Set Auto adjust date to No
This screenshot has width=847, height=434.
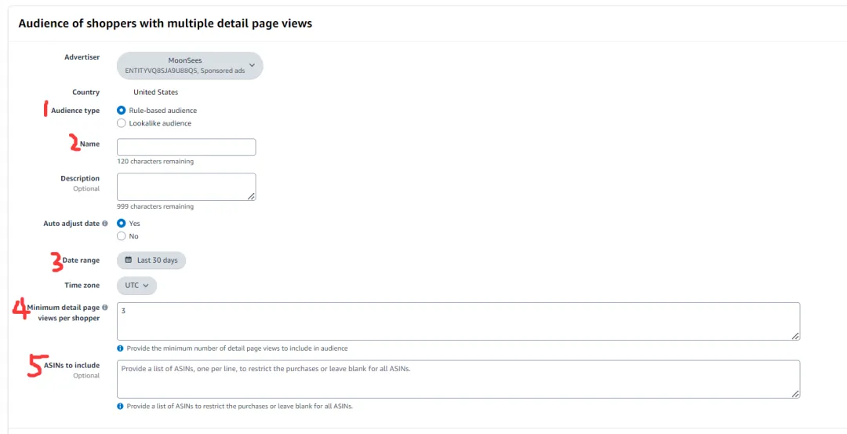point(121,236)
